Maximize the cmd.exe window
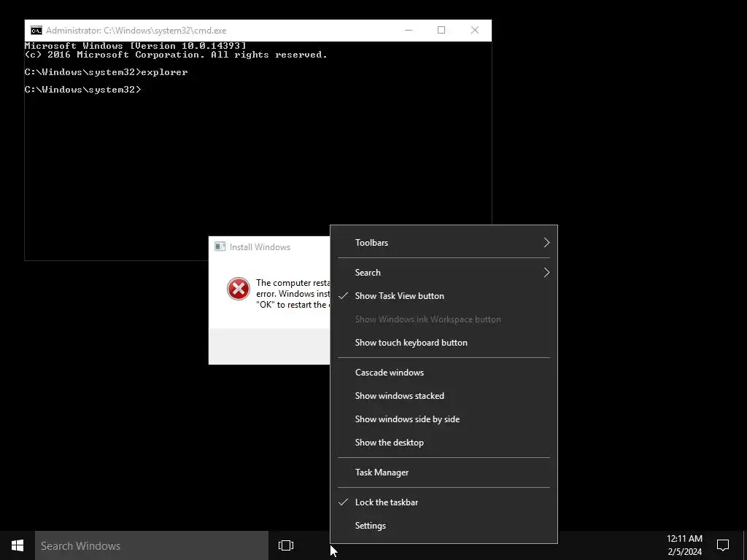Image resolution: width=747 pixels, height=560 pixels. coord(441,30)
